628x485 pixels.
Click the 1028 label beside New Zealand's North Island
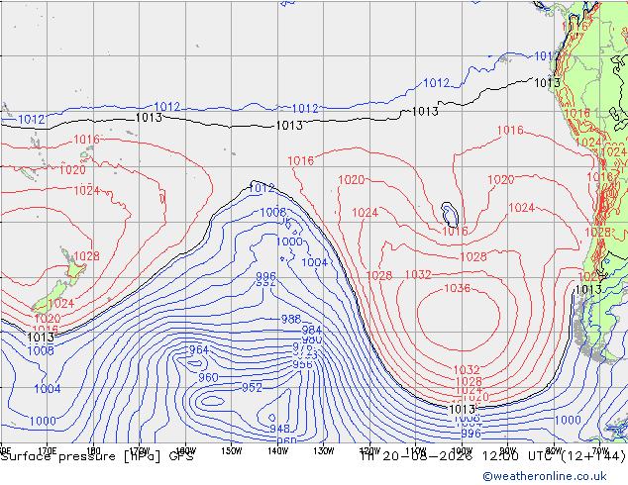(86, 255)
